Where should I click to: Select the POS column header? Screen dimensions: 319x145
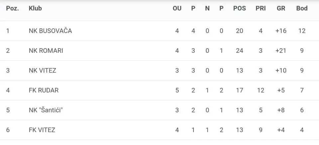pyautogui.click(x=240, y=8)
